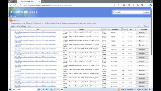Switch to the Microsoft Update Catalog tab
Viewport: 161px width, 91px height.
pyautogui.click(x=29, y=2)
